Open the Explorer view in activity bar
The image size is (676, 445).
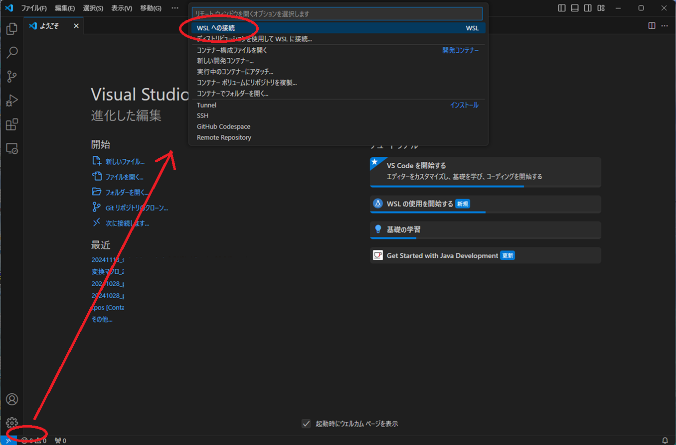(x=12, y=29)
